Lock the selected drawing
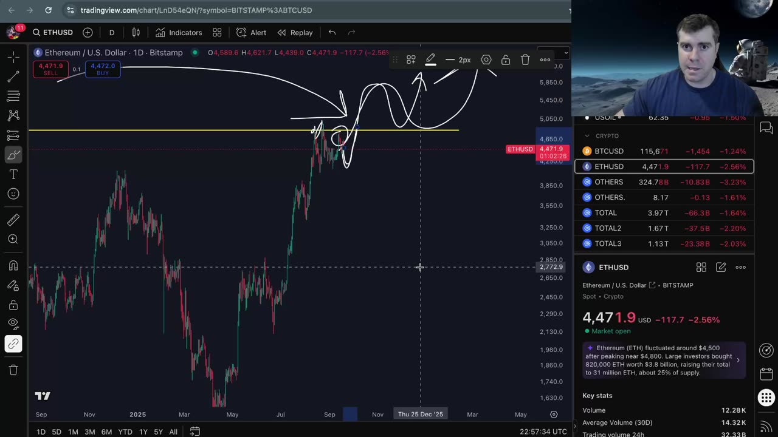778x437 pixels. [506, 59]
